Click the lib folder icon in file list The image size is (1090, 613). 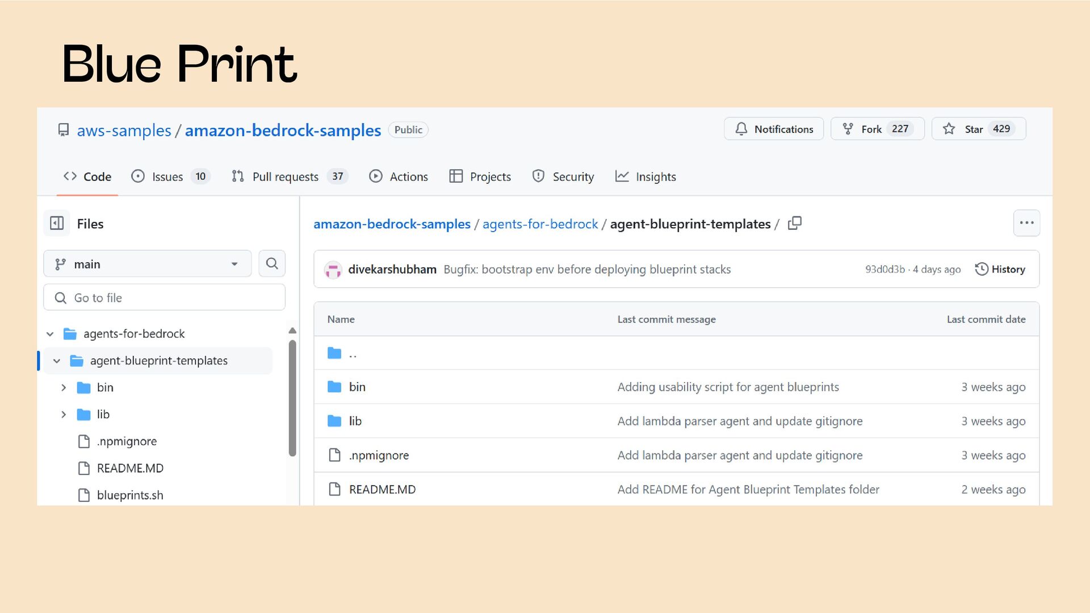[x=334, y=421]
